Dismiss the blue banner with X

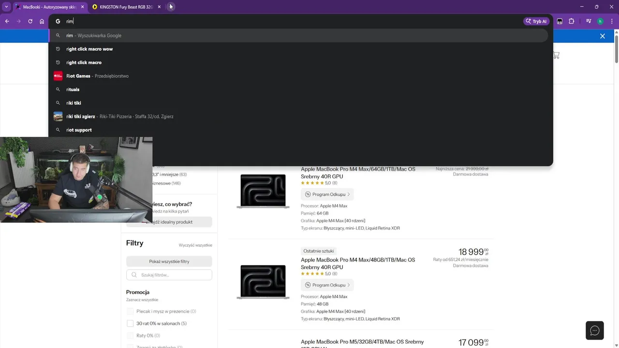click(x=603, y=36)
